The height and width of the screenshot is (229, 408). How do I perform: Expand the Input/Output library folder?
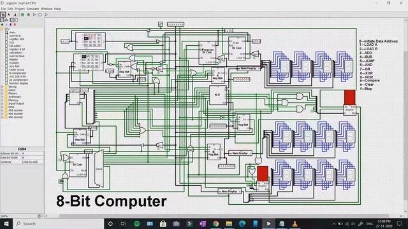pyautogui.click(x=2, y=103)
